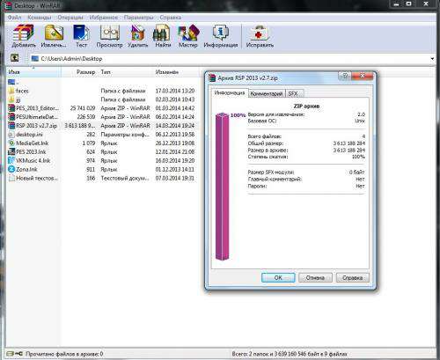The image size is (440, 360).
Task: Select the Zona.lnk shortcut icon
Action: 11,169
